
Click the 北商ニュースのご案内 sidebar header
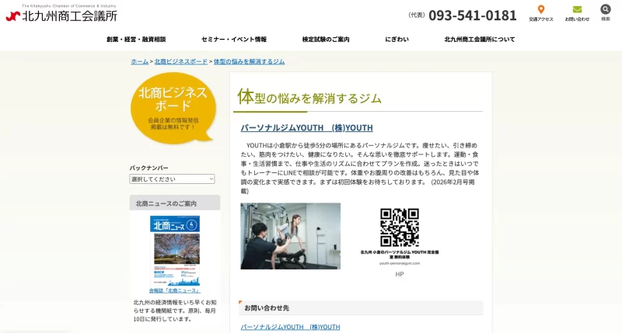click(x=175, y=203)
